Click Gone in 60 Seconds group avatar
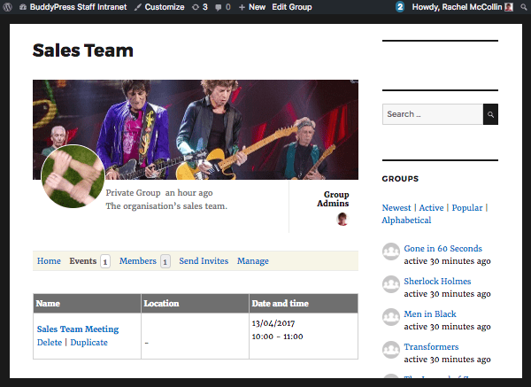 (x=391, y=252)
